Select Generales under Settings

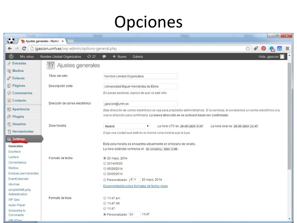[x=16, y=146]
